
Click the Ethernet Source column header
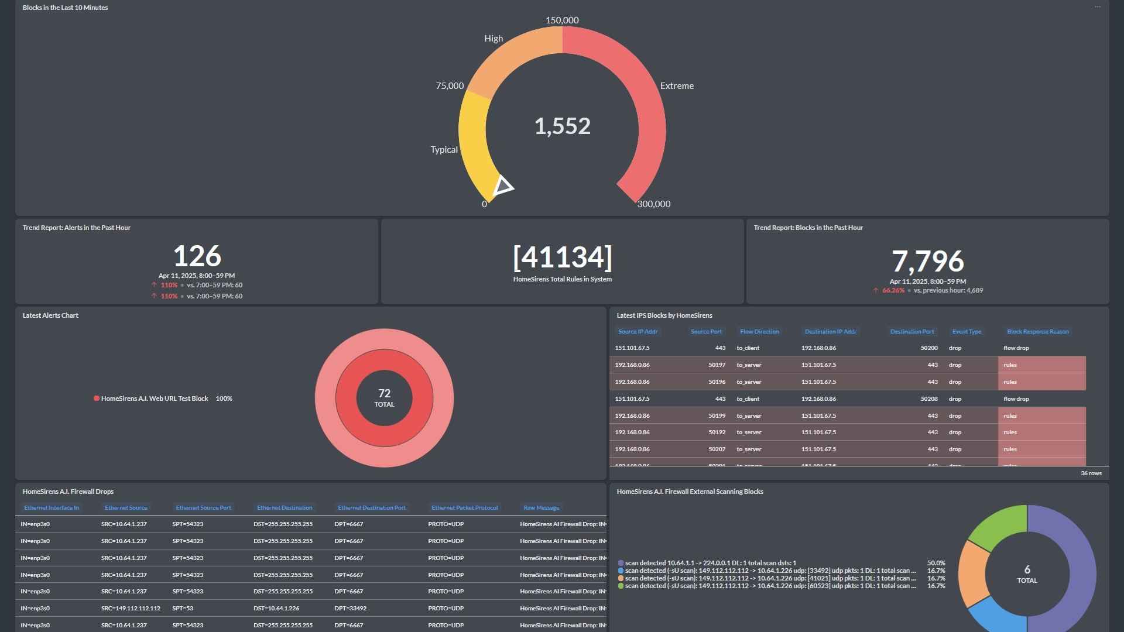[126, 508]
